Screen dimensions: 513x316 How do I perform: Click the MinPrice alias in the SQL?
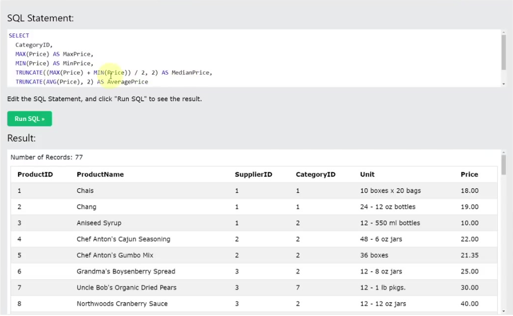(x=78, y=63)
